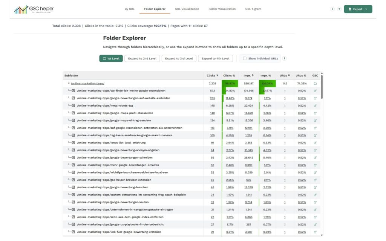Open GSC link for wo-finde-ich-meine-google-rezensionen row
386x241 pixels.
tap(315, 91)
